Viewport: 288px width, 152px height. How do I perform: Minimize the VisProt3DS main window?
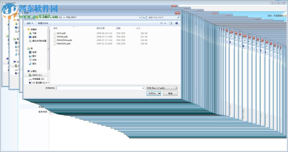click(272, 3)
